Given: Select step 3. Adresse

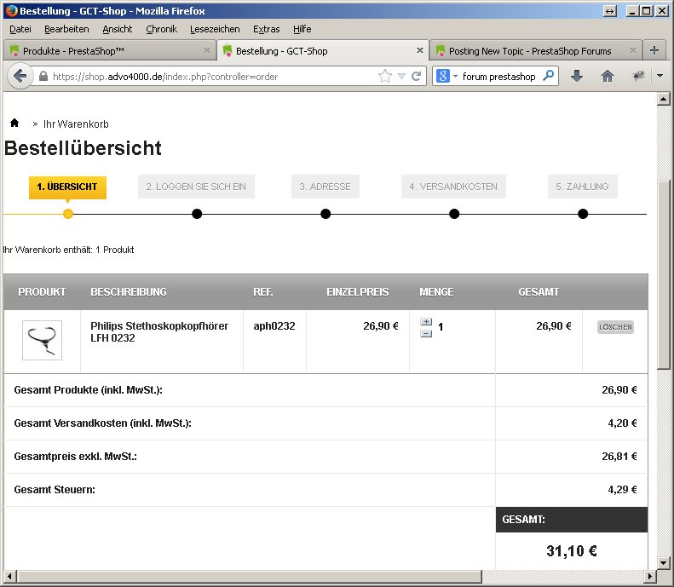Looking at the screenshot, I should [x=325, y=187].
